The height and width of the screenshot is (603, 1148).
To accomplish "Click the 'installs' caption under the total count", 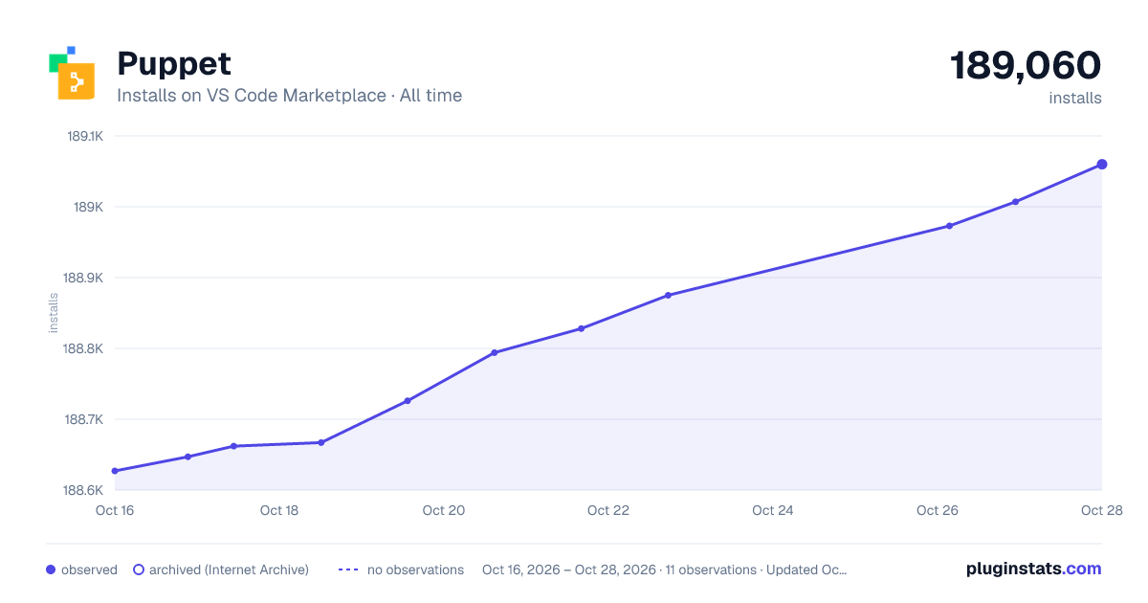I will click(x=1075, y=98).
